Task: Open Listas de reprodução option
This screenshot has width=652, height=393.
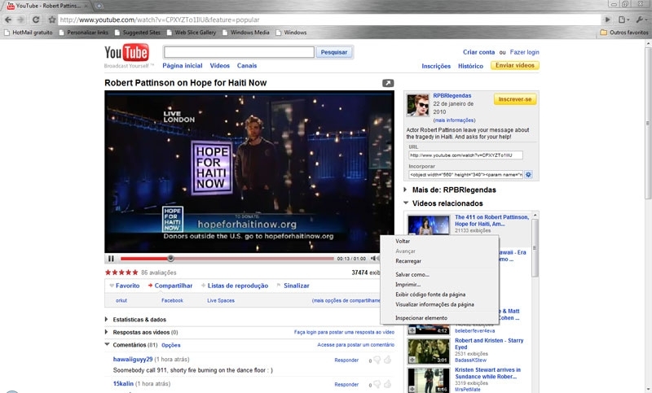Action: tap(235, 286)
